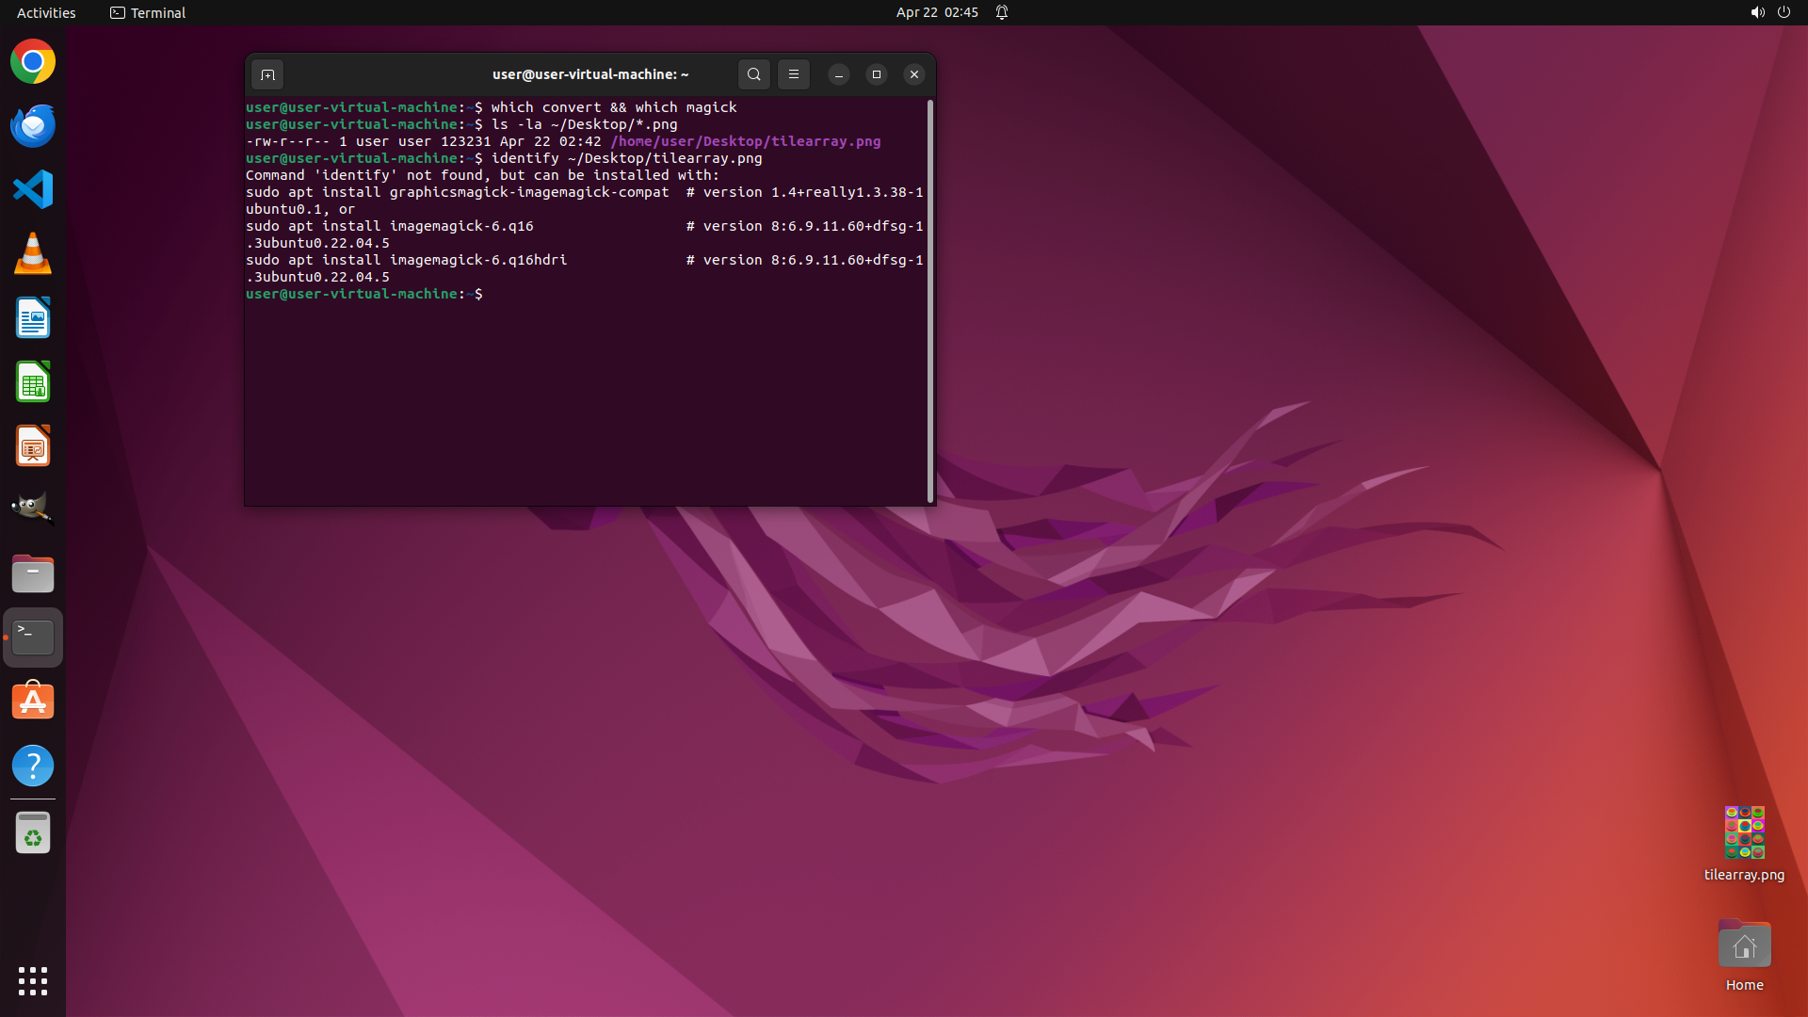Launch Visual Studio Code

[x=33, y=189]
